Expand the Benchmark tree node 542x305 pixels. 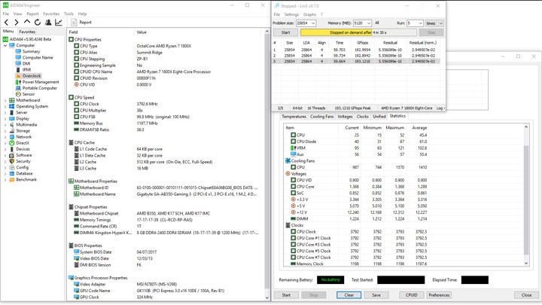coord(5,179)
